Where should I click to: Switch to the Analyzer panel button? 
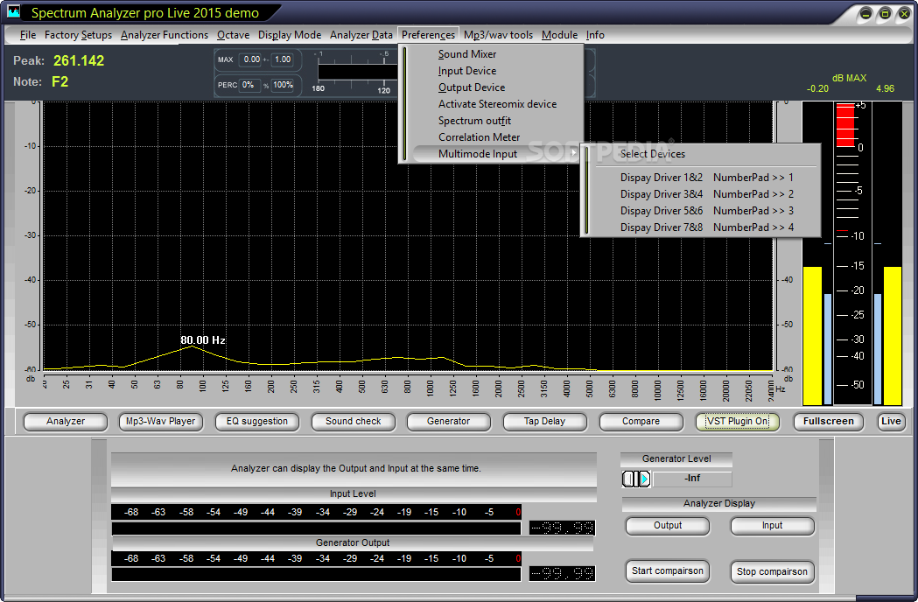tap(66, 421)
